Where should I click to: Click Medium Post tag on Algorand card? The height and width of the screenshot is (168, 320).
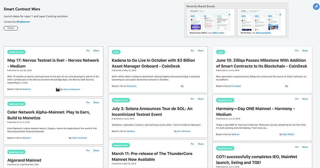[16, 152]
